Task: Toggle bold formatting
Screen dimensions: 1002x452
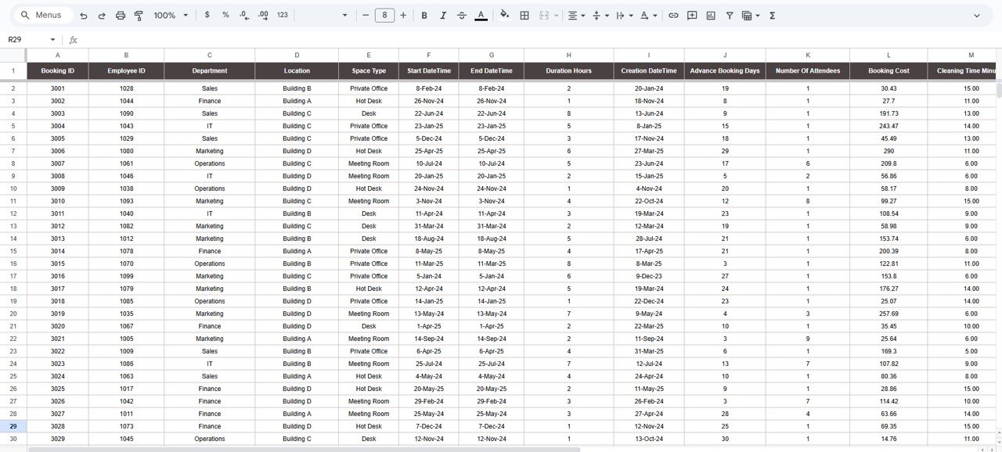Action: [424, 16]
